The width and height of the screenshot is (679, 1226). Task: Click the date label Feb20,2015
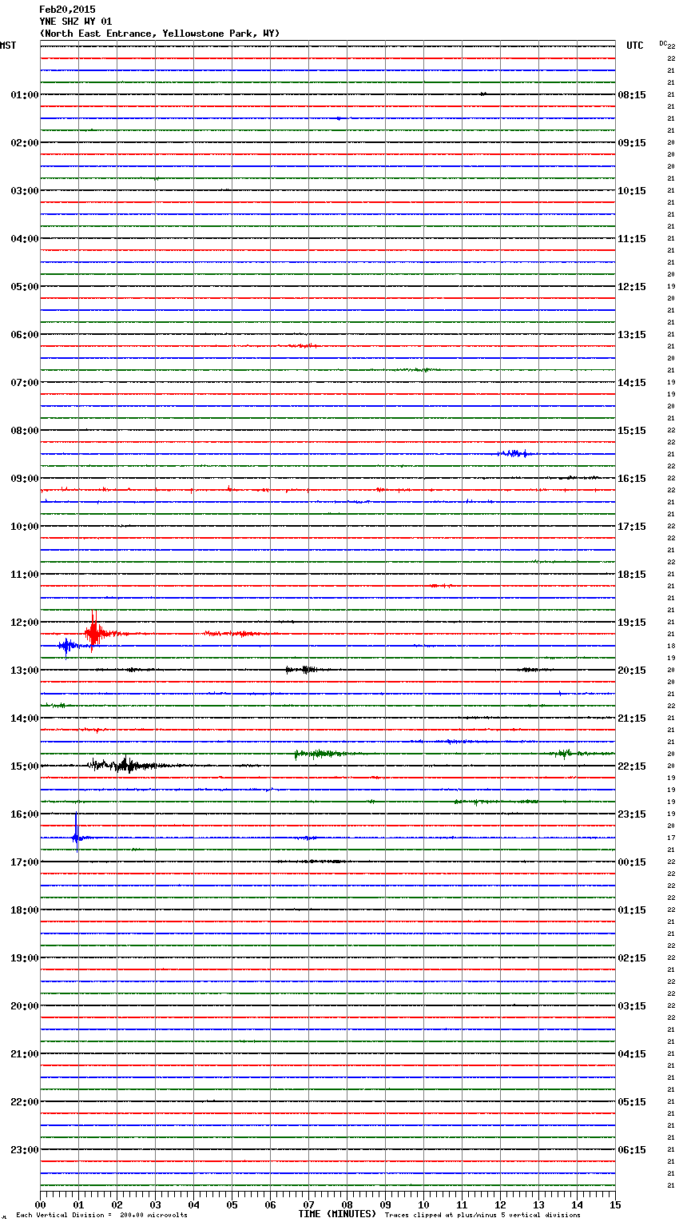67,10
